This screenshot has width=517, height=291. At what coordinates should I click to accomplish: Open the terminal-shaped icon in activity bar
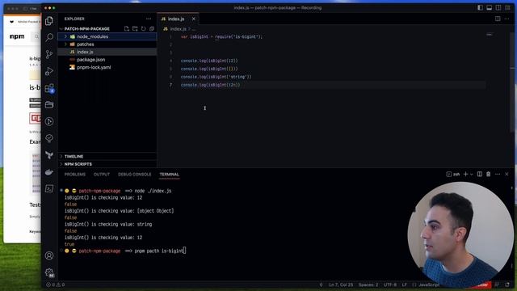[49, 188]
